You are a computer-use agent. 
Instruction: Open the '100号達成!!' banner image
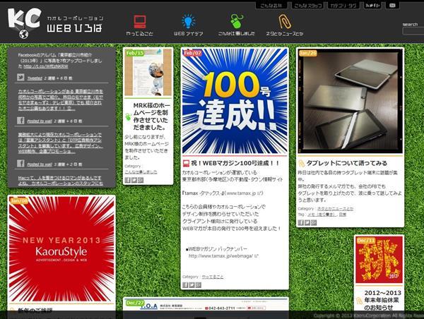235,102
